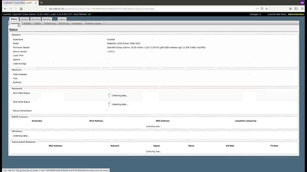Open the browser home page icon

point(21,9)
